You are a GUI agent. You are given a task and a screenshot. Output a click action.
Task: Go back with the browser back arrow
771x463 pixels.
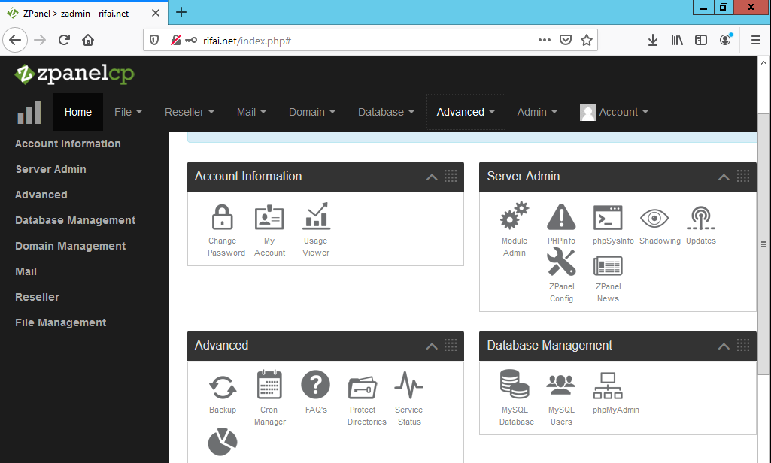pyautogui.click(x=15, y=40)
